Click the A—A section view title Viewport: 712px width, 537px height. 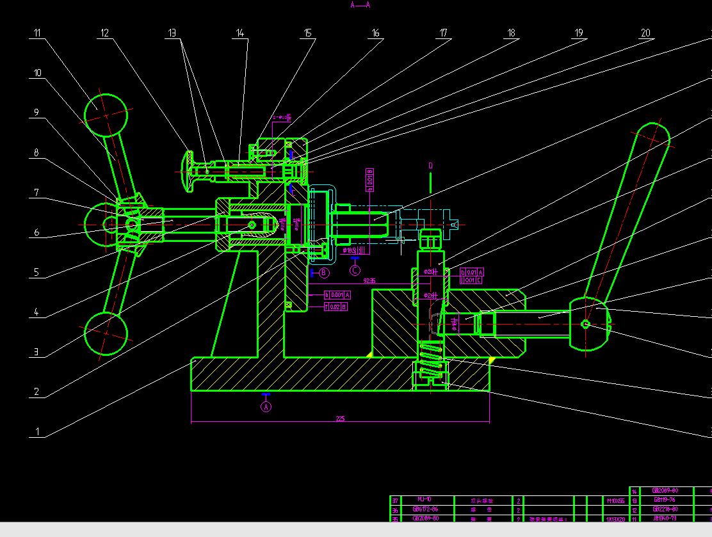tap(360, 5)
